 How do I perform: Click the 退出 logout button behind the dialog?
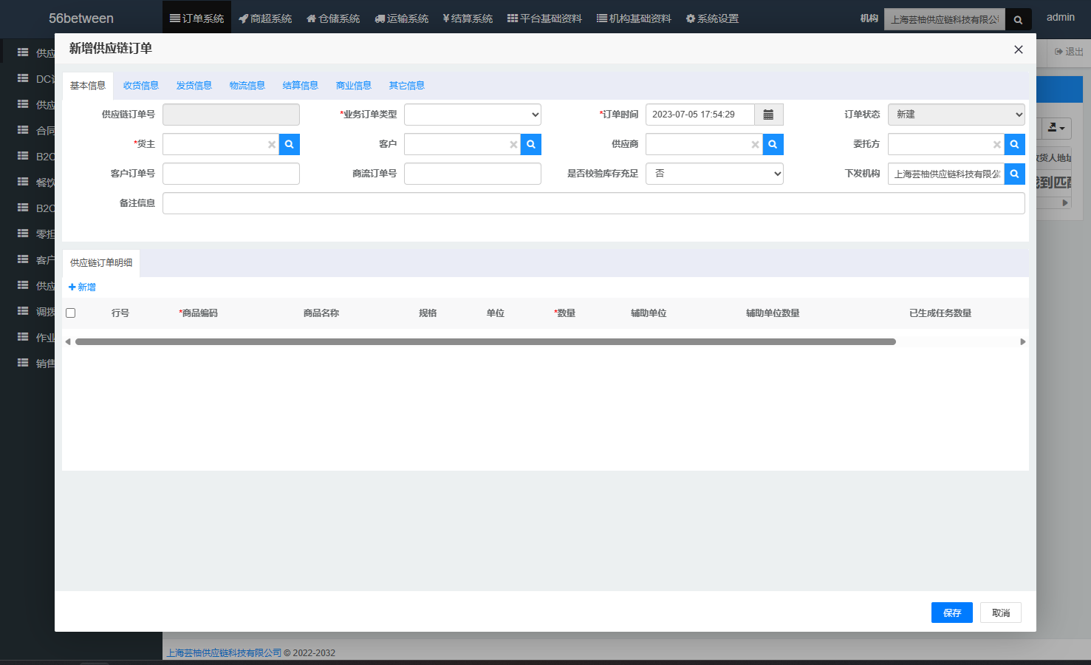click(x=1069, y=52)
